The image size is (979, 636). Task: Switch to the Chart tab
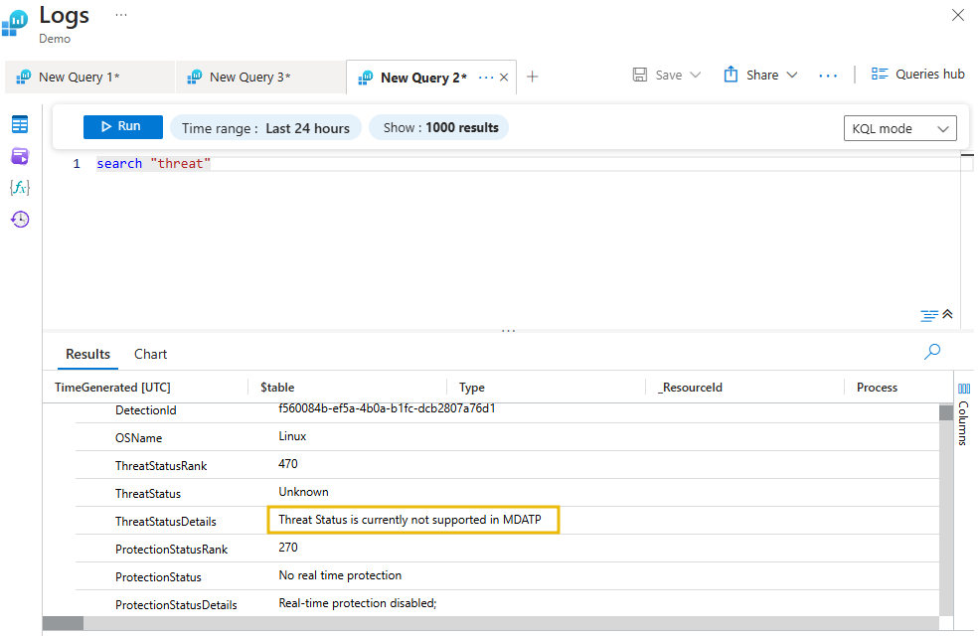150,354
